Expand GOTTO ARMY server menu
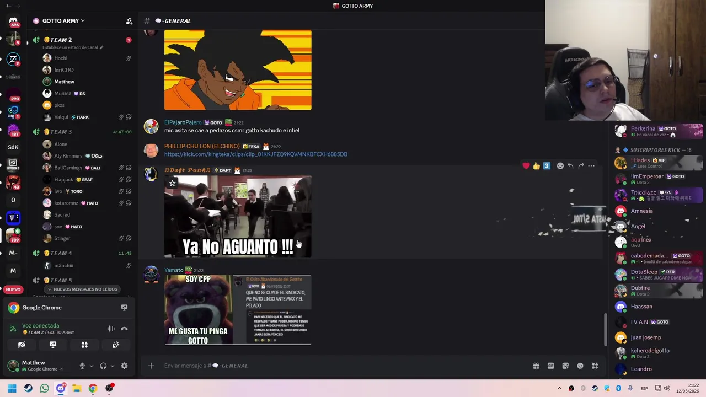 tap(63, 21)
